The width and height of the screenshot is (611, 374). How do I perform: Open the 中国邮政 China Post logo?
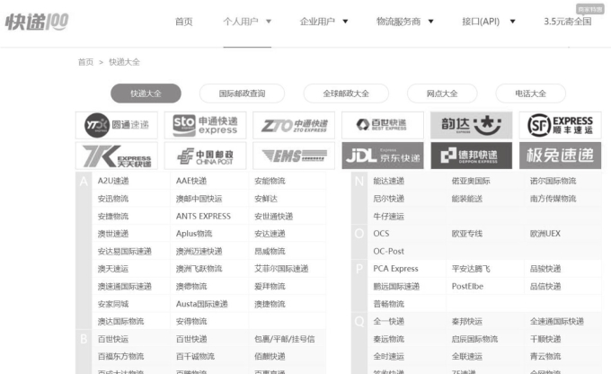pyautogui.click(x=205, y=156)
